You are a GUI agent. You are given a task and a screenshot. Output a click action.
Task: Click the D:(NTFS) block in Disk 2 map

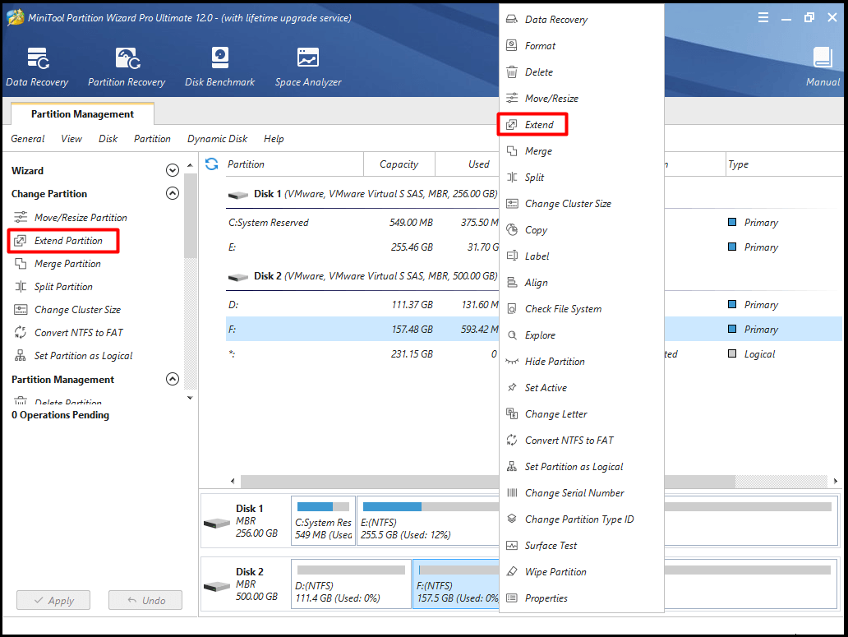point(351,584)
